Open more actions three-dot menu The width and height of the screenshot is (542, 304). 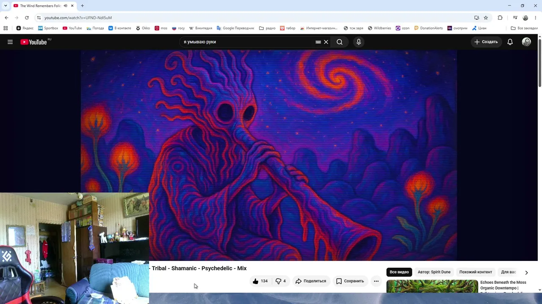click(x=376, y=281)
